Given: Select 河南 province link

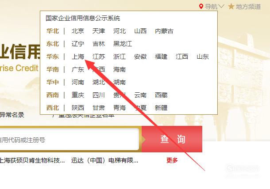Looking at the screenshot, I should point(78,82).
